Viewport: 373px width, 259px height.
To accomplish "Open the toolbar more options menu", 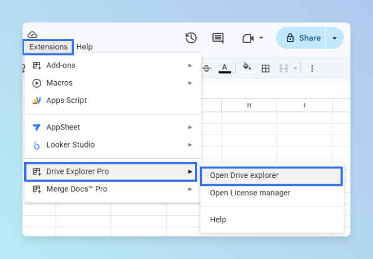I will (x=312, y=68).
